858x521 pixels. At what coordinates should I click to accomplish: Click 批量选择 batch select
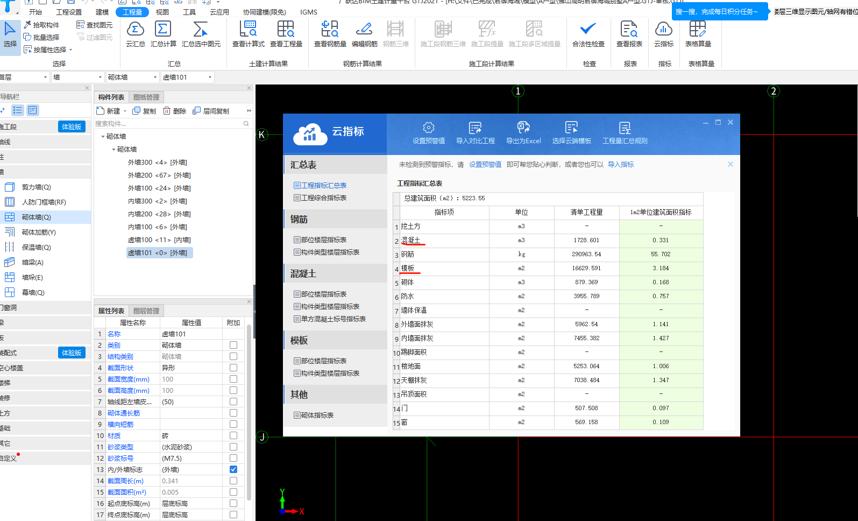[42, 37]
